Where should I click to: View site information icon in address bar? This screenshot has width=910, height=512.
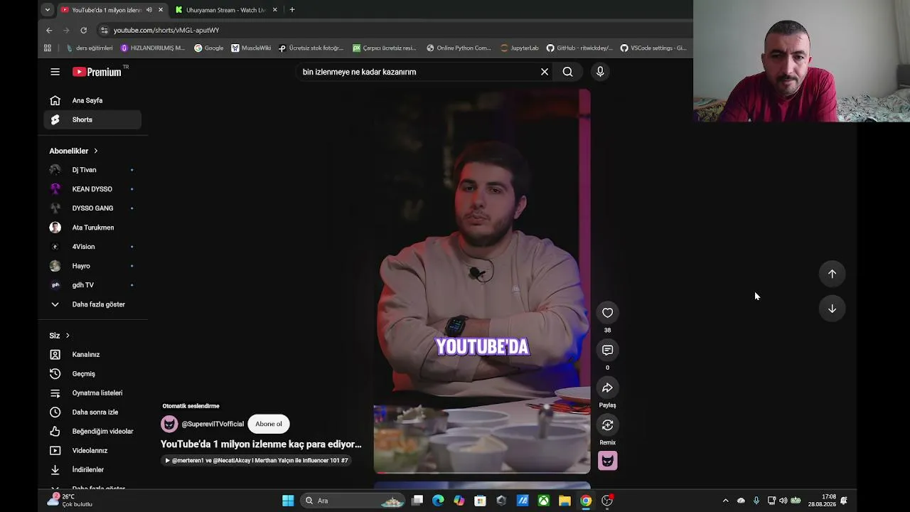pyautogui.click(x=105, y=30)
